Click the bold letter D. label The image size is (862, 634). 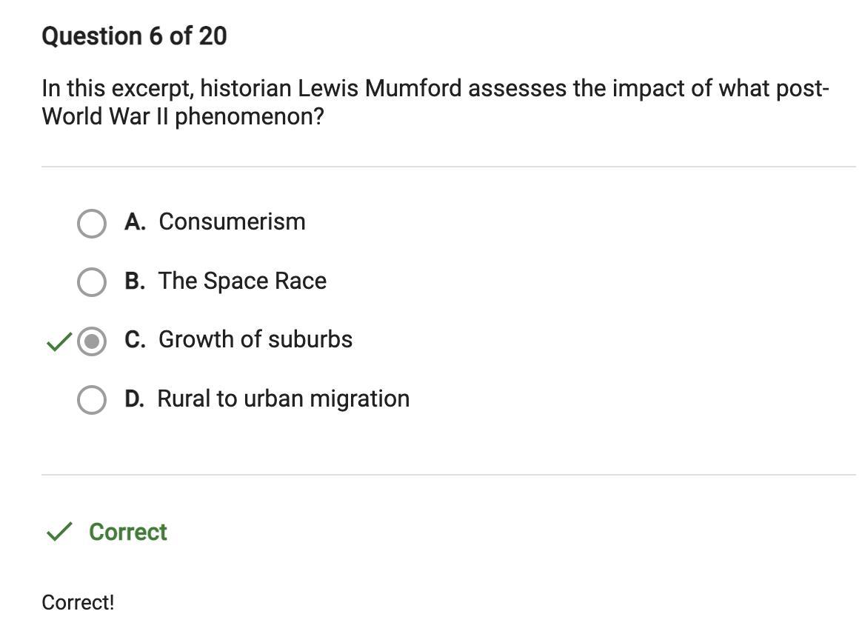click(x=135, y=398)
